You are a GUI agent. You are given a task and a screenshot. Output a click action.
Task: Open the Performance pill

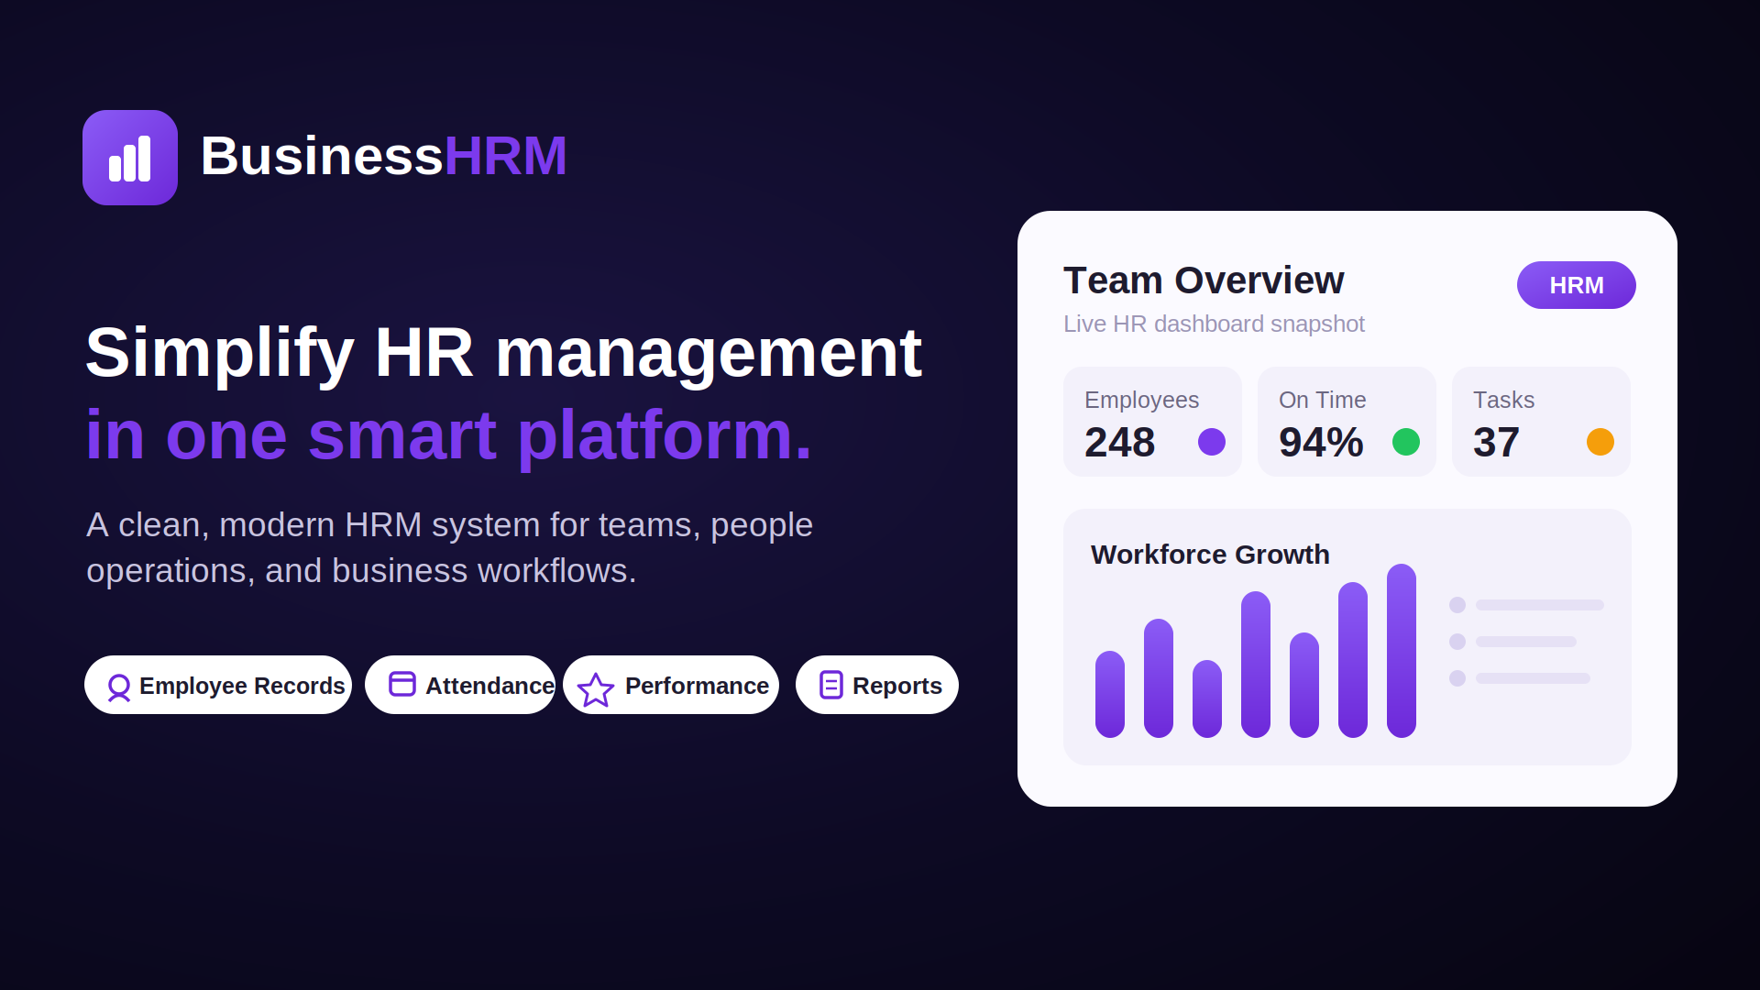point(671,685)
